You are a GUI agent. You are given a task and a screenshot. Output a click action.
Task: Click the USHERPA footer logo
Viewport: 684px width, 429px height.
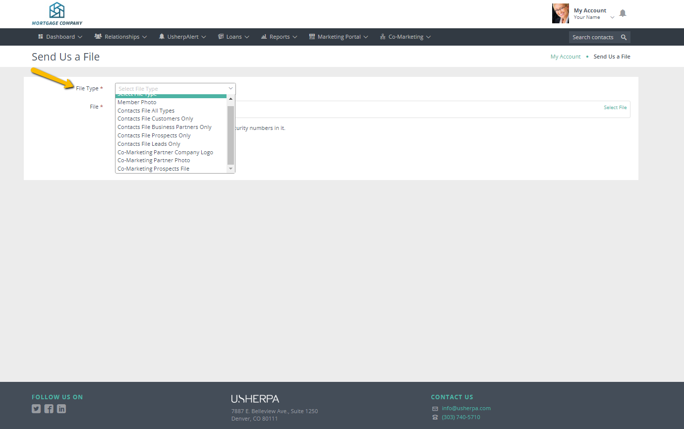(255, 399)
